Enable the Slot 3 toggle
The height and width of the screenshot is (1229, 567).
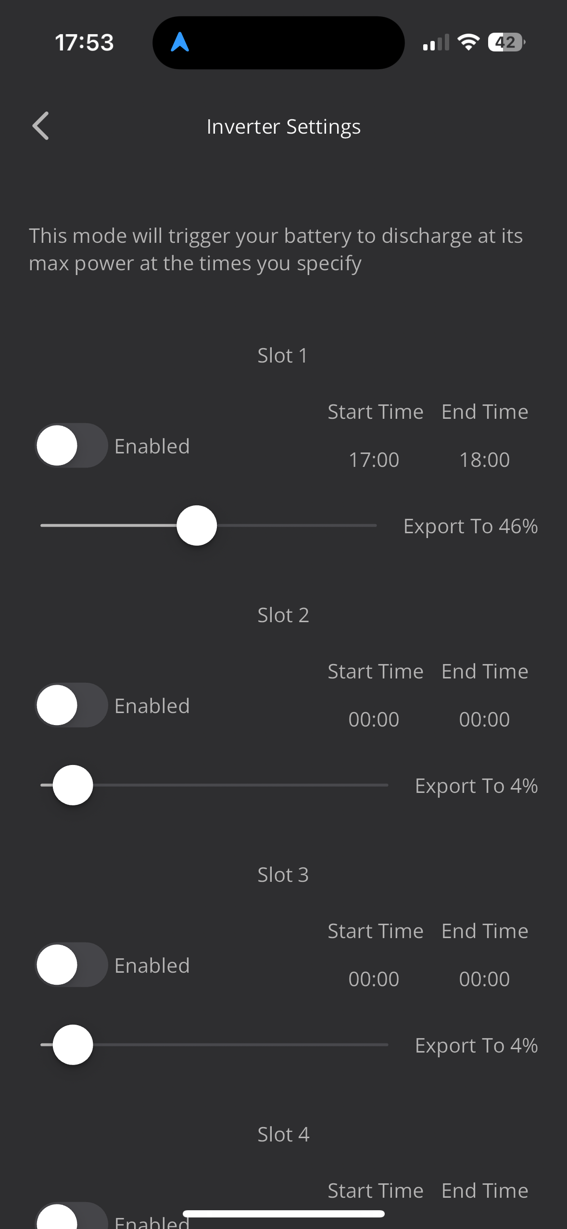[72, 965]
